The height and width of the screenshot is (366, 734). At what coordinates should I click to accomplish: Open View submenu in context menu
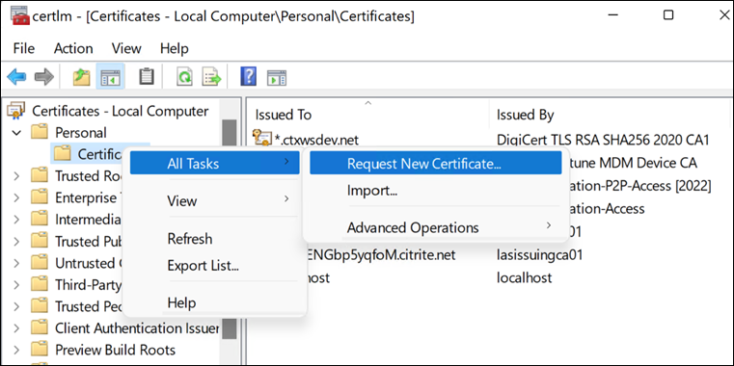click(x=214, y=201)
